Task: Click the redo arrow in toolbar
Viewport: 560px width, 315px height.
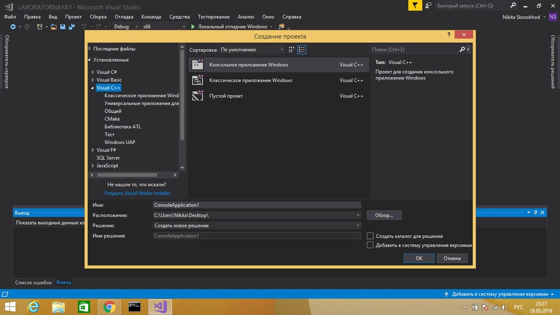Action: [x=98, y=27]
